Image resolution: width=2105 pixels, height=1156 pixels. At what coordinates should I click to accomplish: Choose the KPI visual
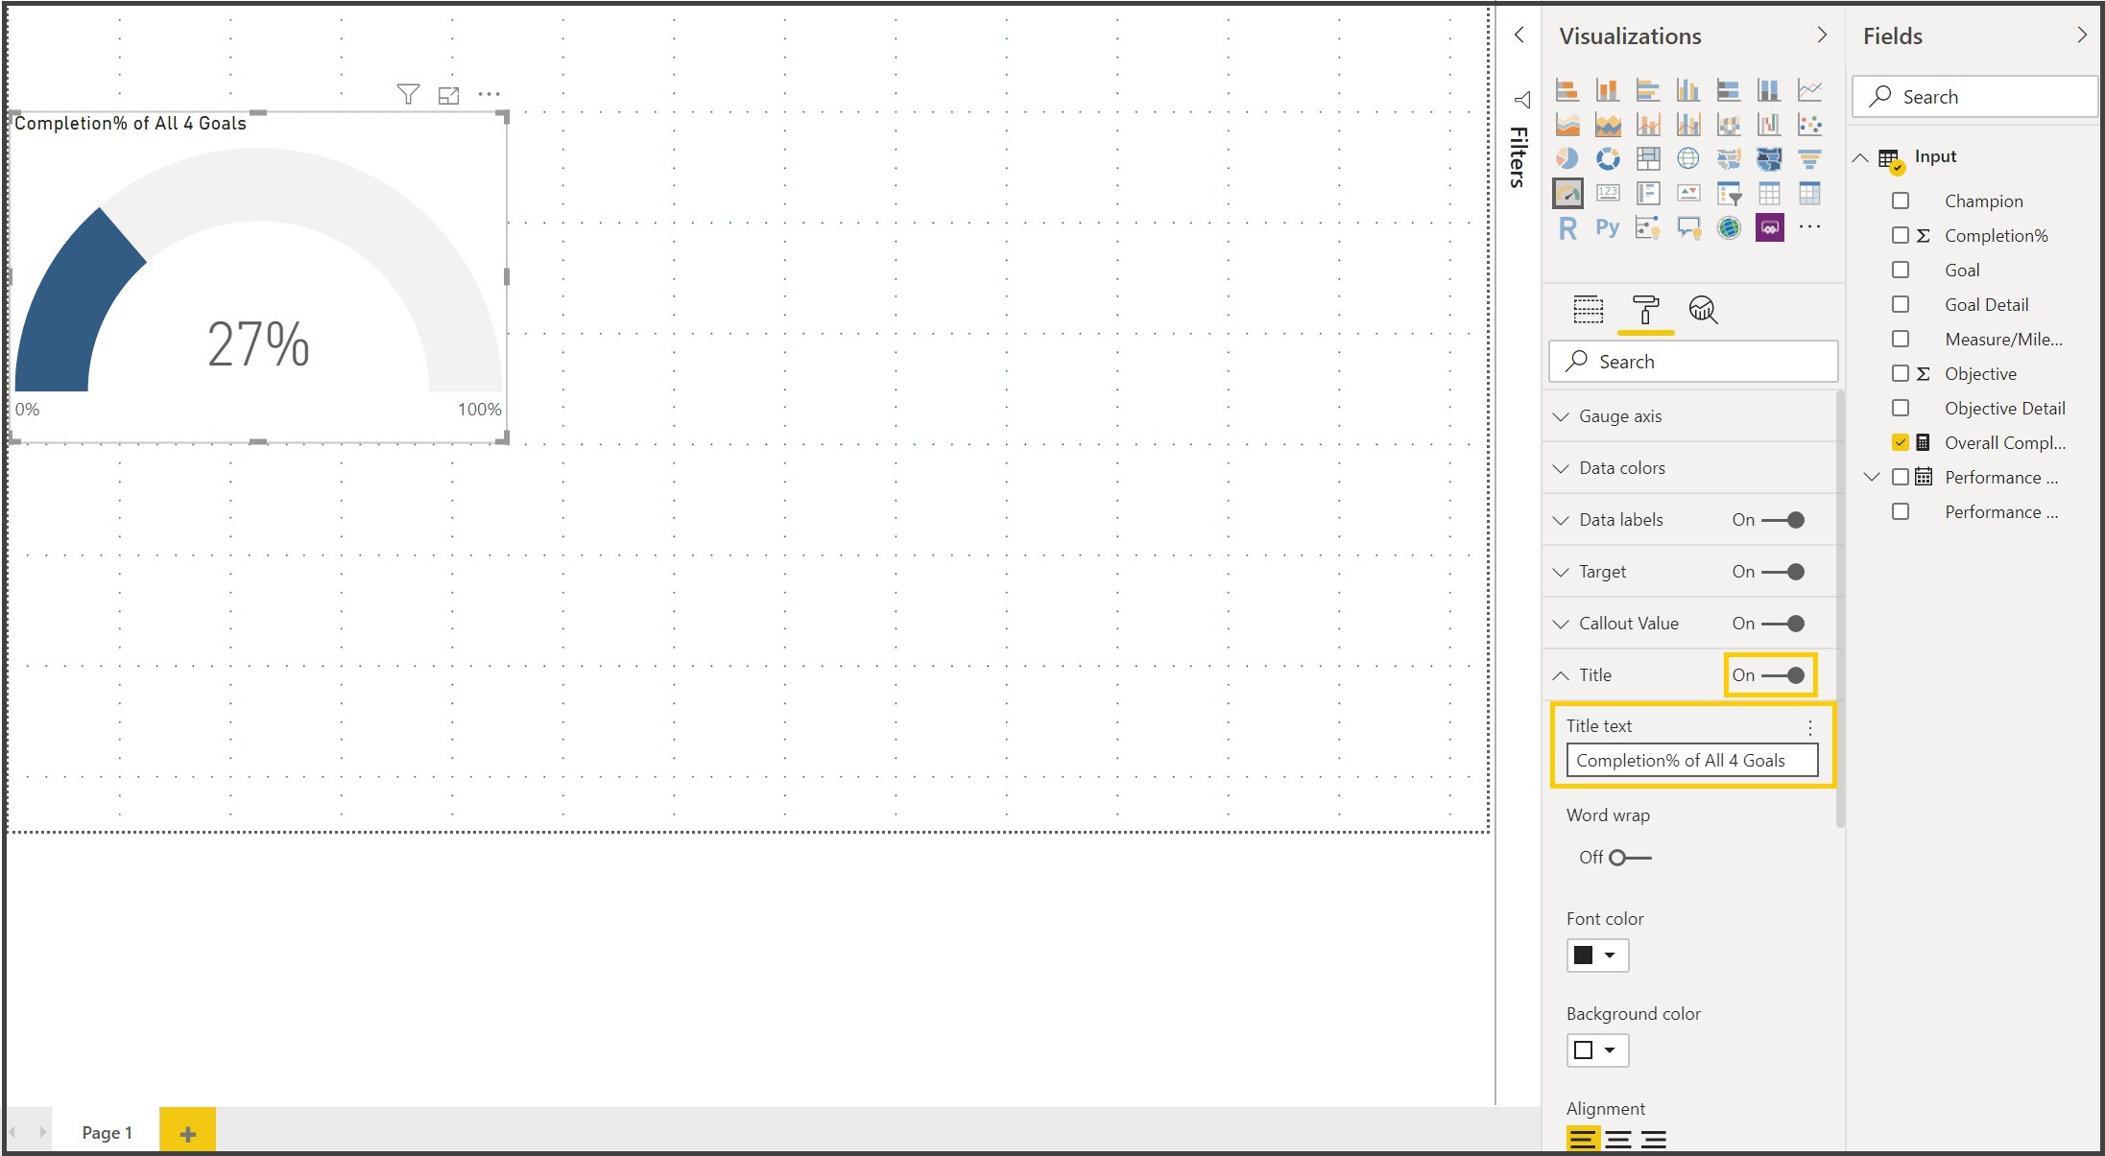[x=1688, y=194]
